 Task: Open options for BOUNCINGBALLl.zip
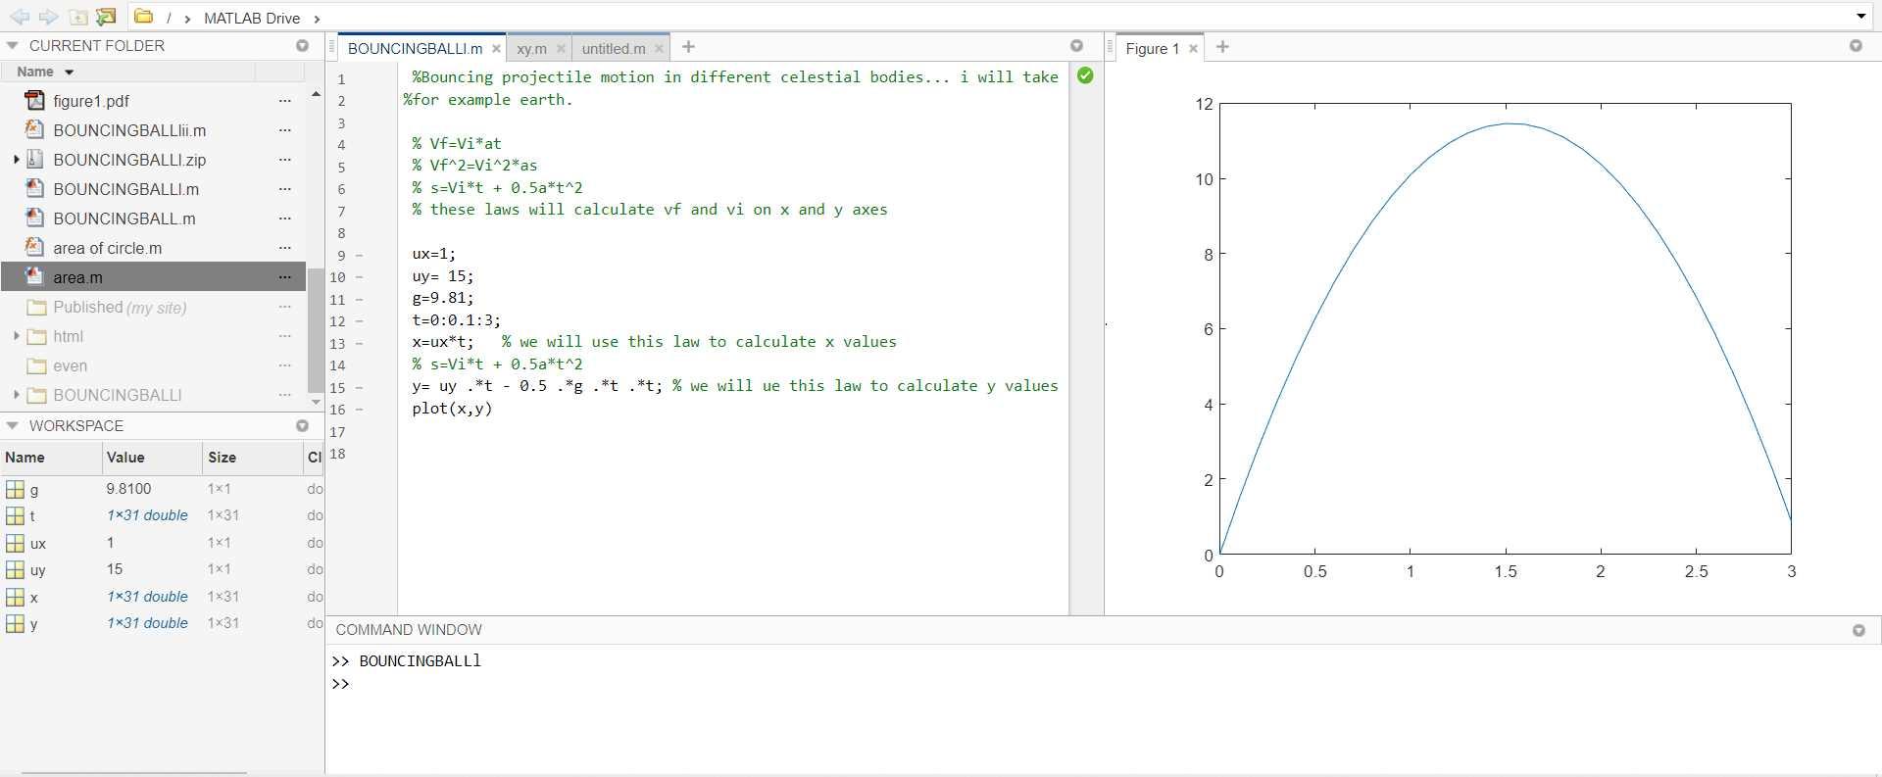pos(284,160)
